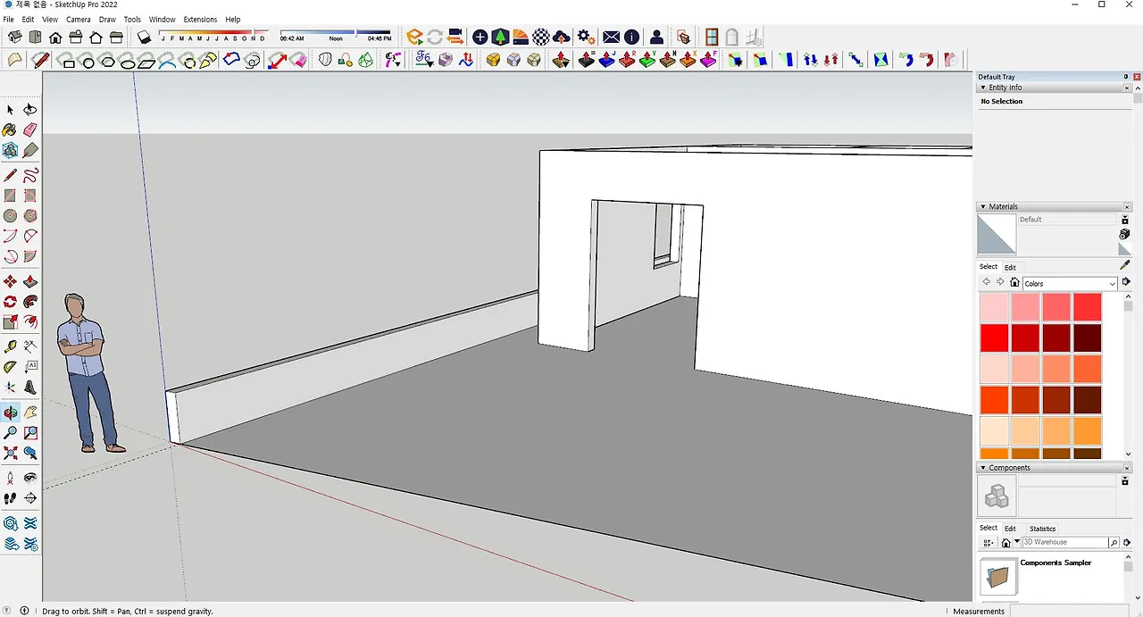This screenshot has width=1143, height=617.
Task: Open Materials details arrow menu
Action: [x=1126, y=282]
